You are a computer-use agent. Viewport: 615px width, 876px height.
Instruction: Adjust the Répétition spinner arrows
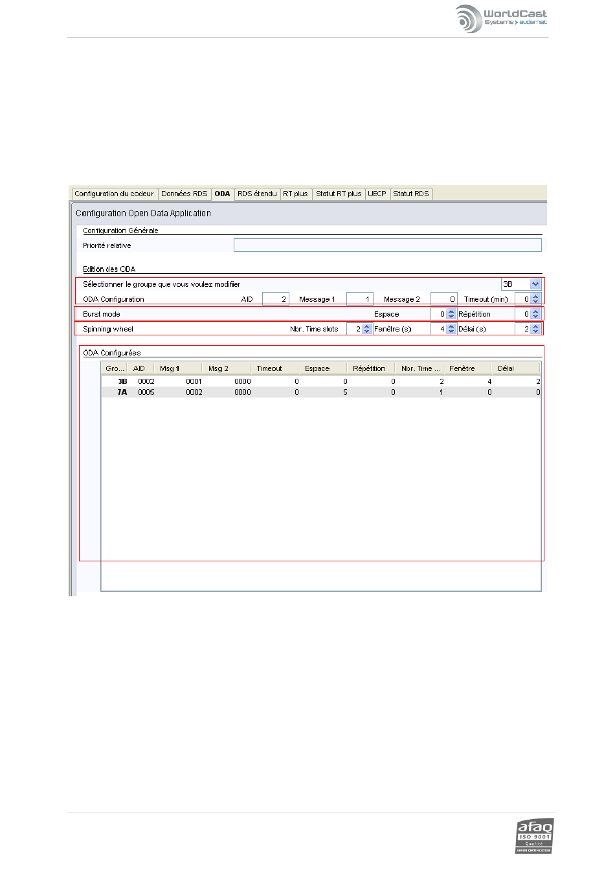tap(535, 314)
